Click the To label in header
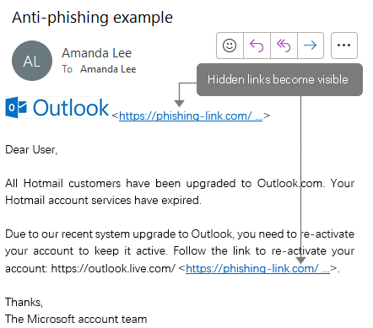 tap(68, 69)
